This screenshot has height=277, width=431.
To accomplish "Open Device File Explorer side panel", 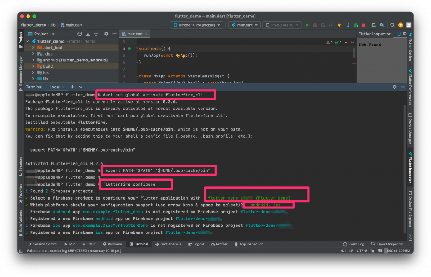I will (x=410, y=209).
